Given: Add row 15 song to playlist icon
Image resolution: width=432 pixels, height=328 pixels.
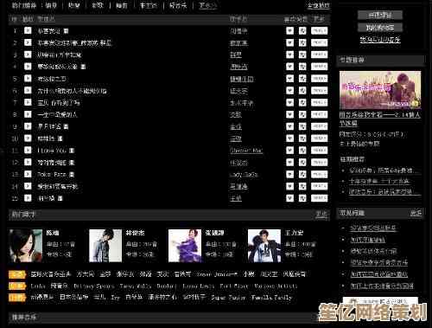Looking at the screenshot, I should pyautogui.click(x=302, y=198).
